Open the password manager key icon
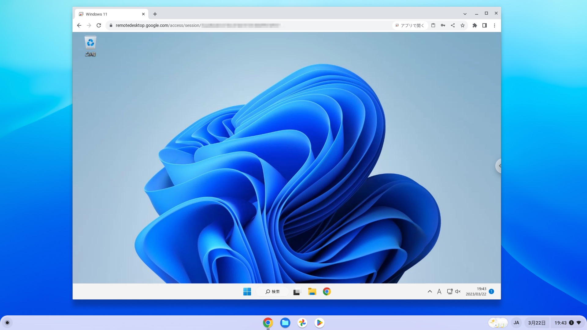This screenshot has height=330, width=587. tap(443, 25)
